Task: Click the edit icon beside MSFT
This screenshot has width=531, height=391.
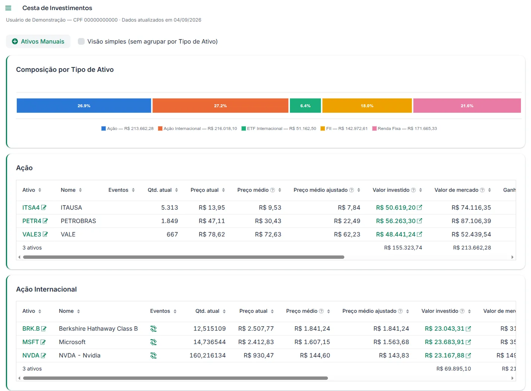Action: pos(43,342)
